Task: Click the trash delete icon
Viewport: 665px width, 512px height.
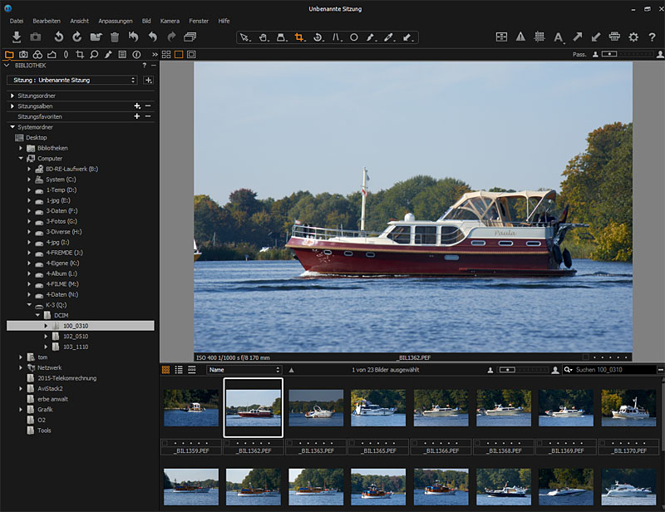Action: pos(115,37)
